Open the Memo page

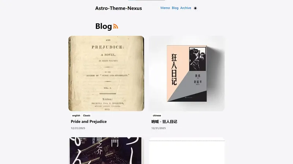165,8
